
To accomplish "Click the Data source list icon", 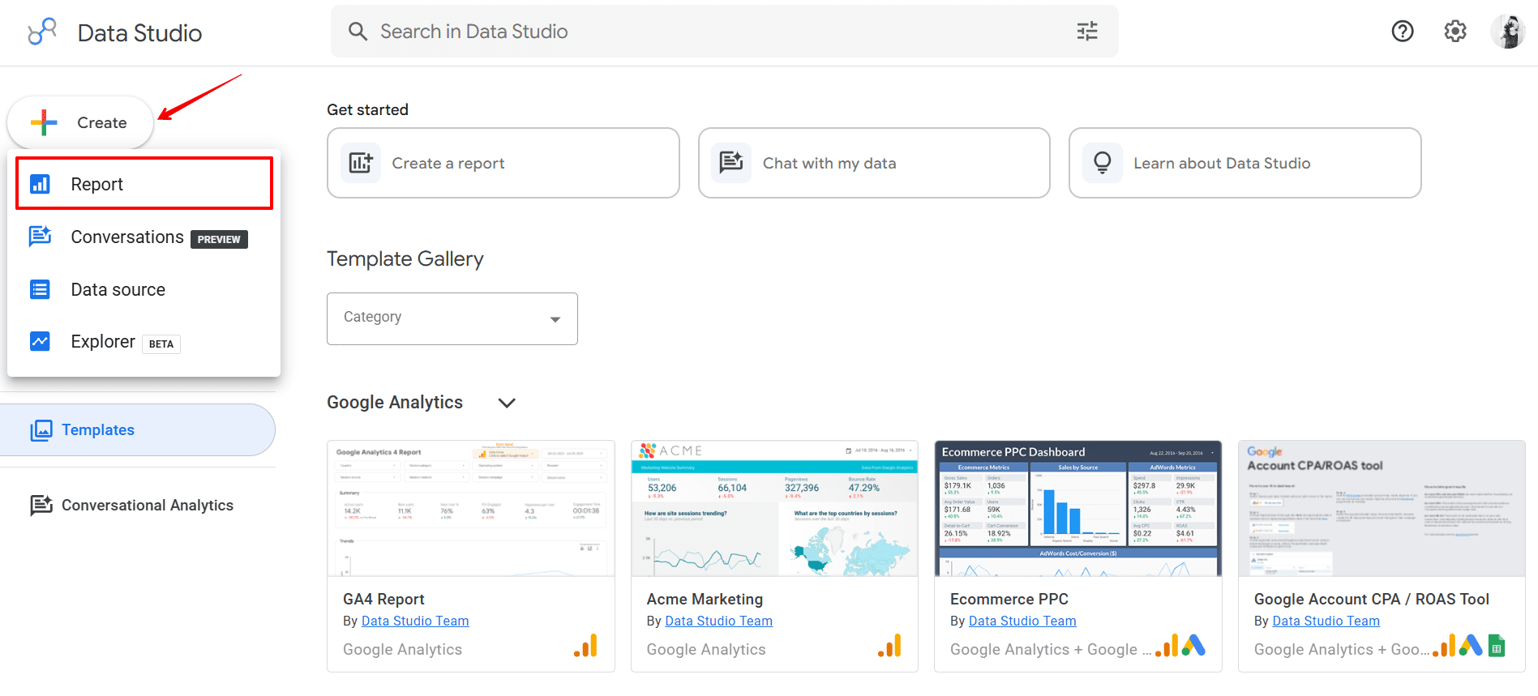I will point(40,289).
